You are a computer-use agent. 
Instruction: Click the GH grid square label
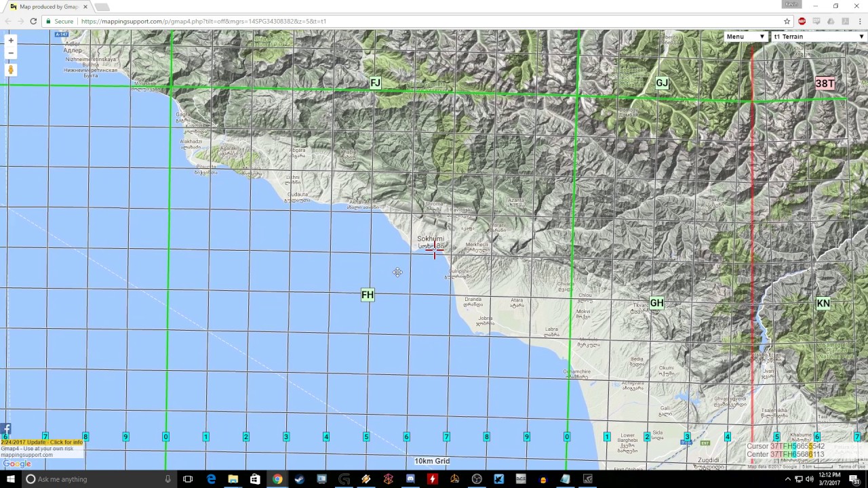656,303
